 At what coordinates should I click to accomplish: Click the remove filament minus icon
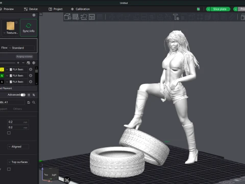click(x=23, y=63)
